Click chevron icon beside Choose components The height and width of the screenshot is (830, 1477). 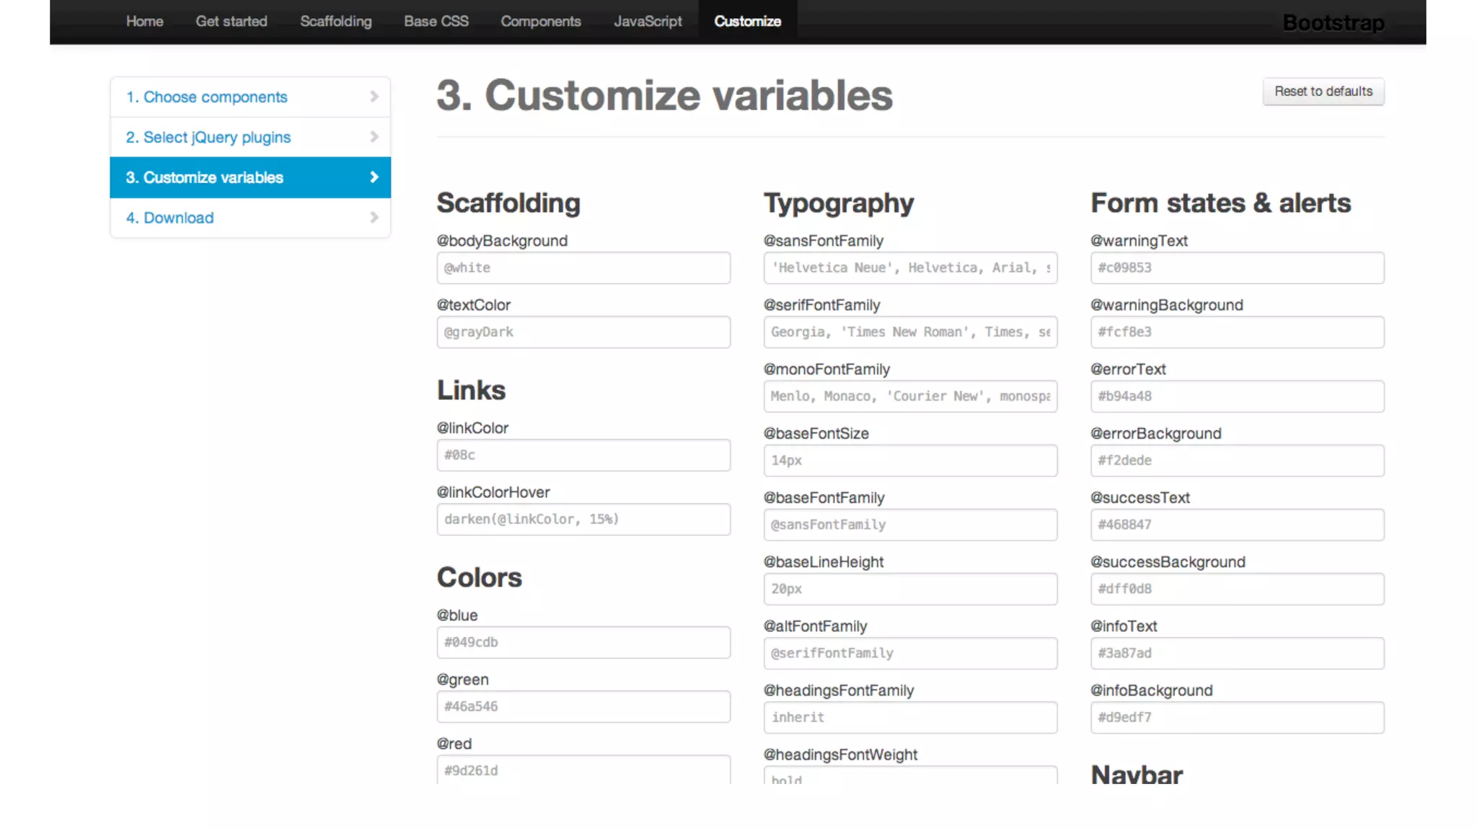pos(374,97)
